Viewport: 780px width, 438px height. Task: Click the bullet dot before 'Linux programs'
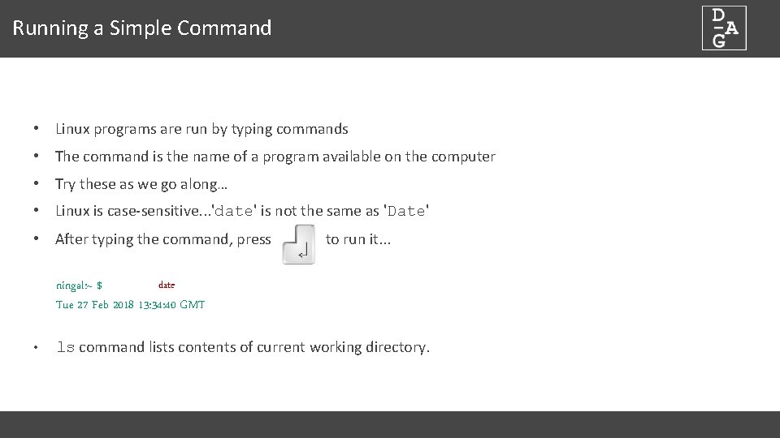point(37,129)
